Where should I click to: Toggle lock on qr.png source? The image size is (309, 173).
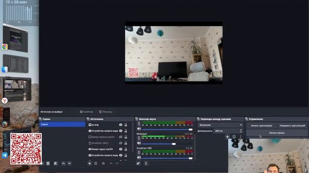tap(126, 125)
